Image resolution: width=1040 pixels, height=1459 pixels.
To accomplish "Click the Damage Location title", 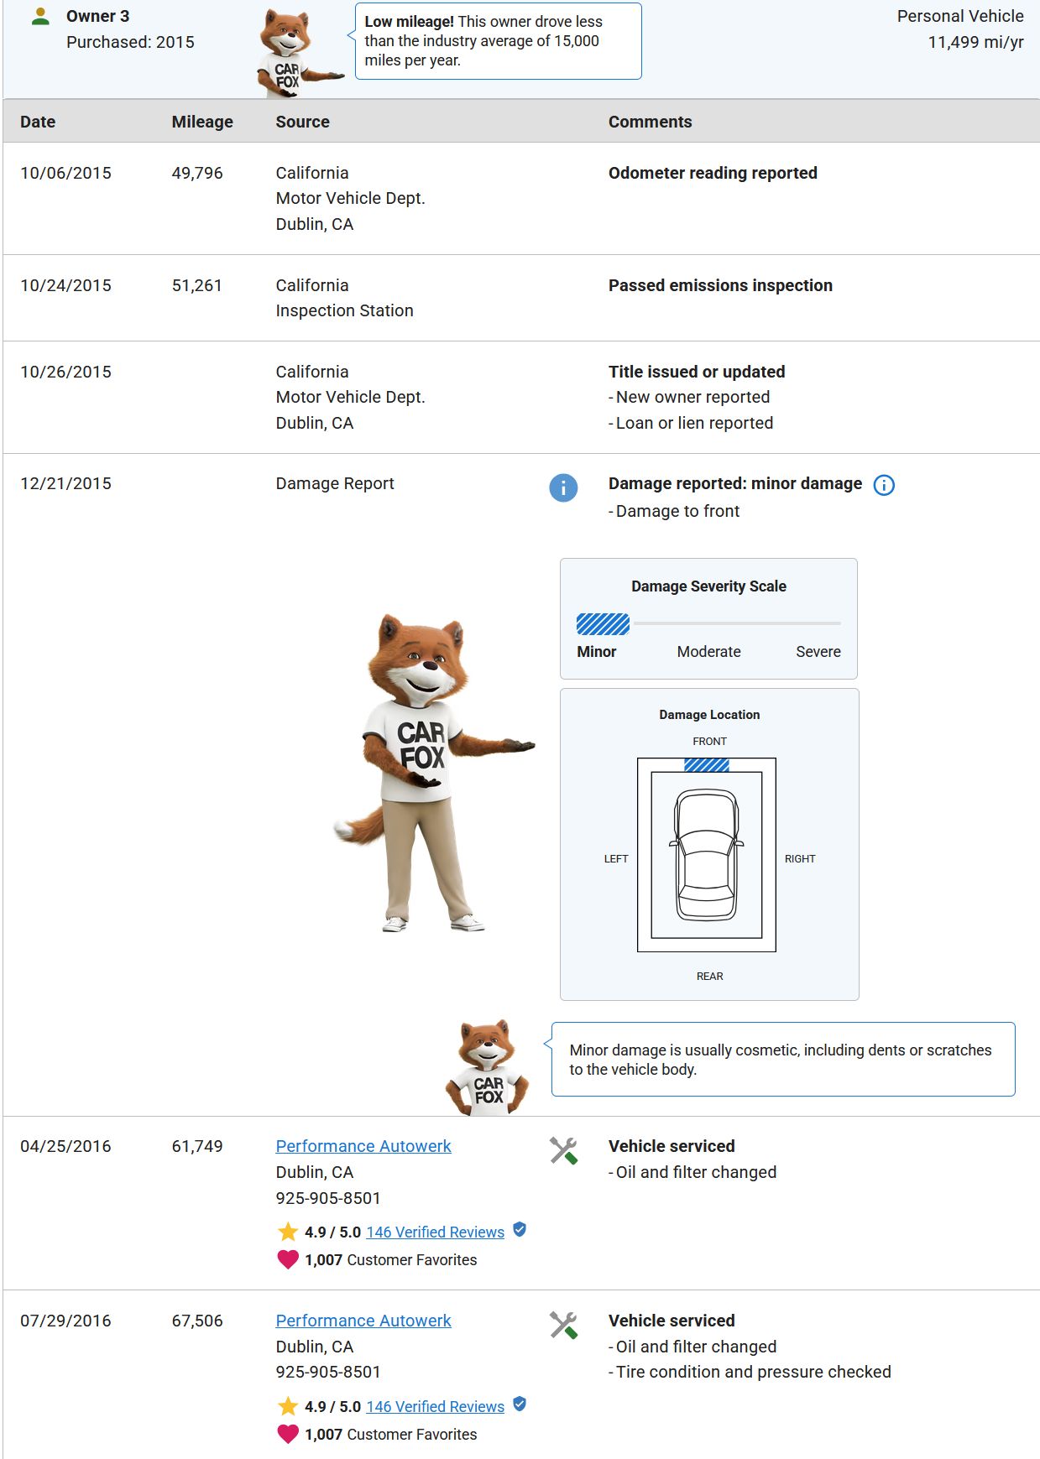I will 709,715.
